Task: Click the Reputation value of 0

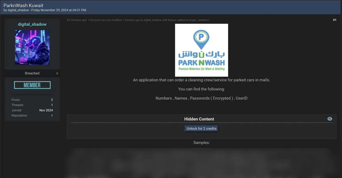Action: pos(52,115)
